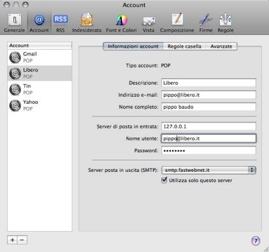The height and width of the screenshot is (252, 269).
Task: Open the SMTP outgoing server dropdown
Action: (x=208, y=170)
